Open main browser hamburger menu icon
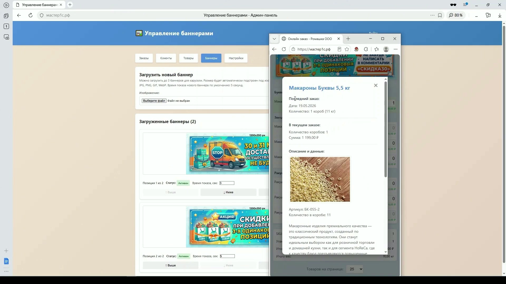Image resolution: width=506 pixels, height=284 pixels. (x=465, y=5)
